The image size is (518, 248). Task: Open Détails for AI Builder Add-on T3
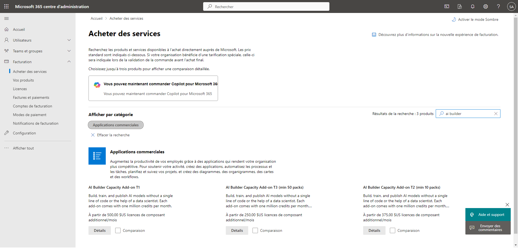point(237,230)
